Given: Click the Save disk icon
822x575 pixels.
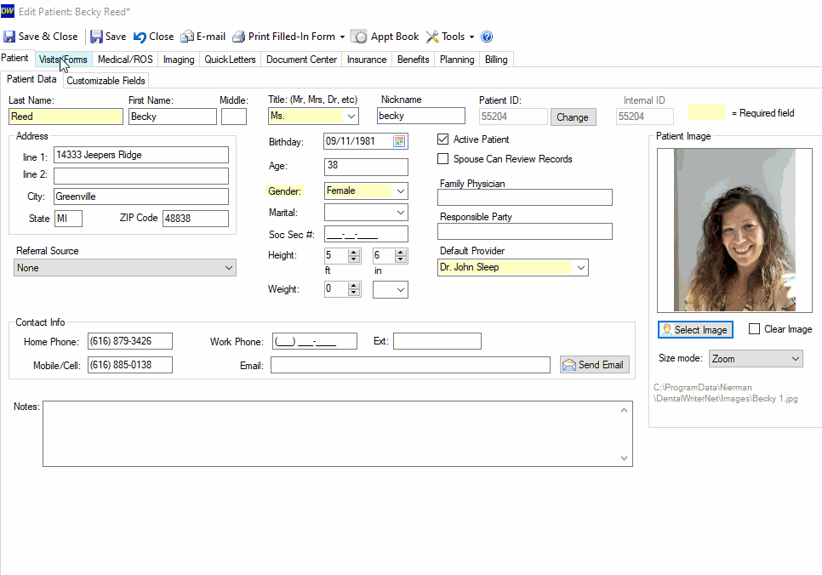Looking at the screenshot, I should tap(96, 37).
